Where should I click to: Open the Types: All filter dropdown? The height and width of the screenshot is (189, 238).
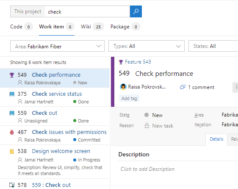(147, 46)
